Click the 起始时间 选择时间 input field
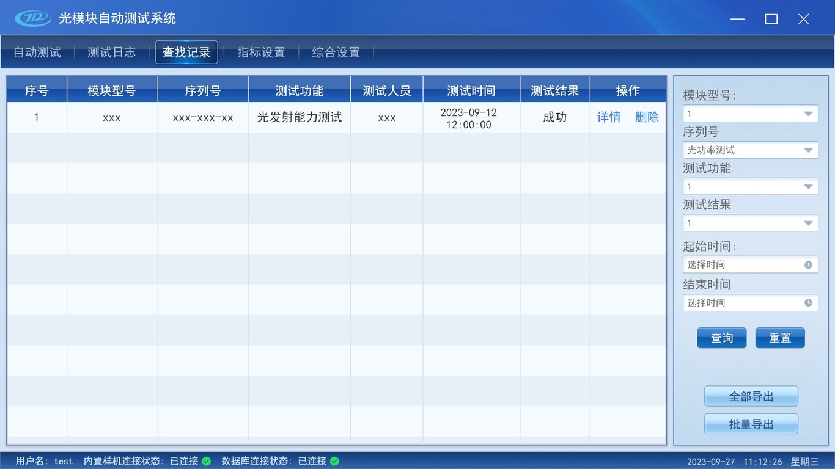Viewport: 835px width, 469px height. pyautogui.click(x=750, y=265)
